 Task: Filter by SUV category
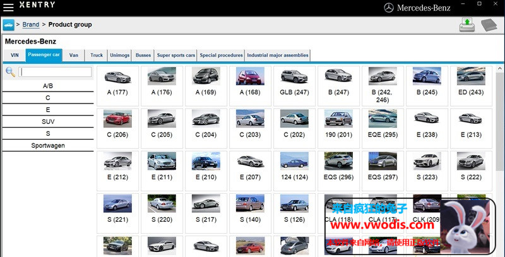[48, 122]
